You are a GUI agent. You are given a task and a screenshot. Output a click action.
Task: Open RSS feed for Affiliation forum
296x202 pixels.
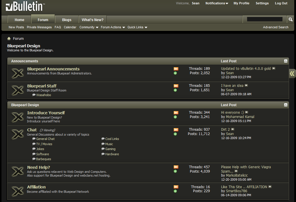[x=176, y=187]
